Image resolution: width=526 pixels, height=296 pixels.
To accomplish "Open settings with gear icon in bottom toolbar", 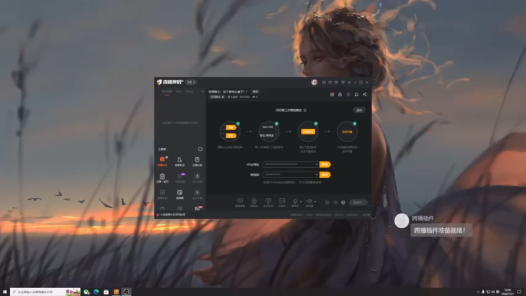I will point(343,203).
